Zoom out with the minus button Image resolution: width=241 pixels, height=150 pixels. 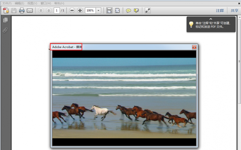click(x=72, y=10)
